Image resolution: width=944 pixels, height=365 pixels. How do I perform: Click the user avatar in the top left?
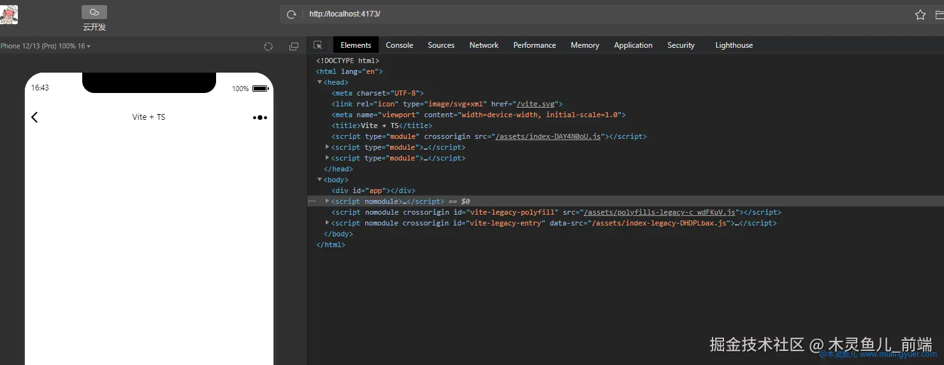(9, 15)
